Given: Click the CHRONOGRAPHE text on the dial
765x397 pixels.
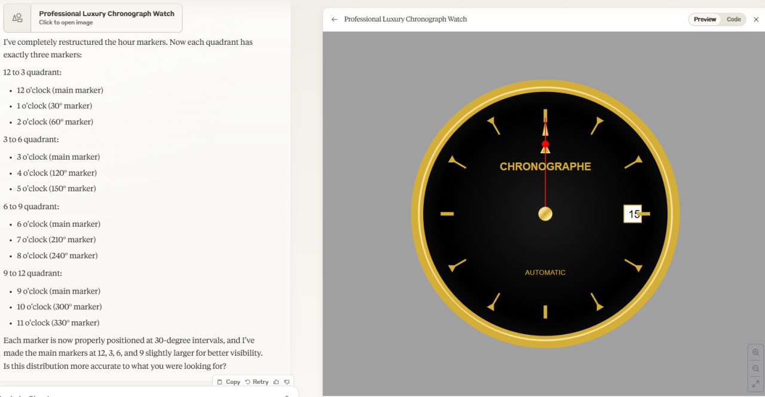Looking at the screenshot, I should [x=545, y=167].
